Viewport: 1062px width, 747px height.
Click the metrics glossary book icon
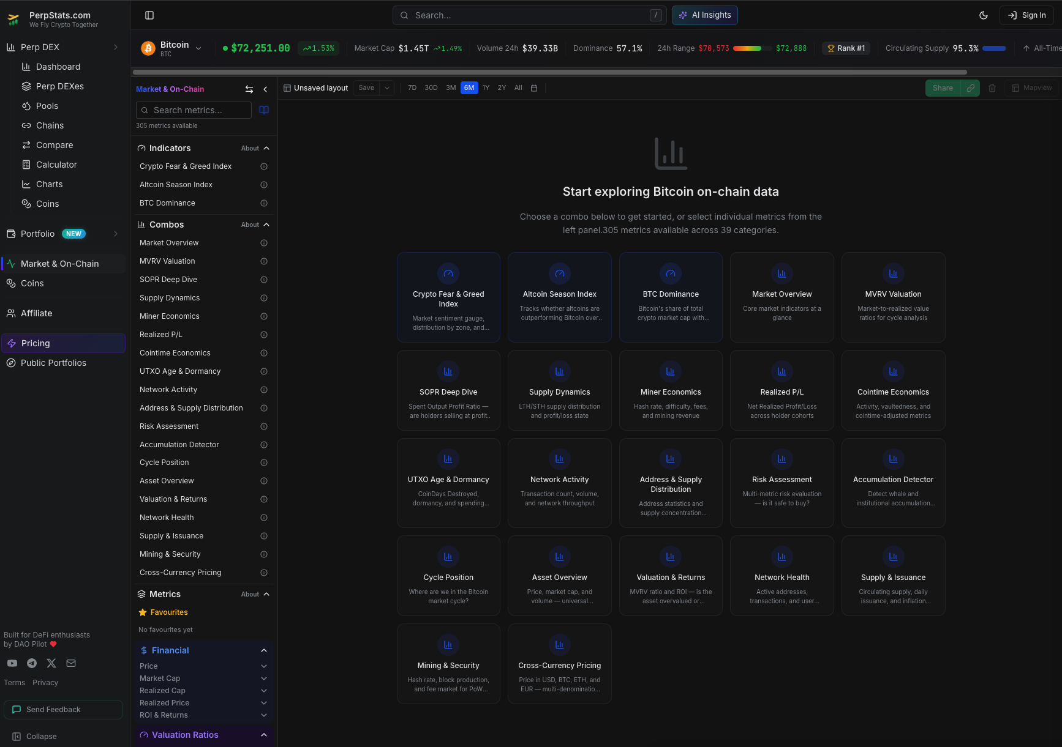(264, 110)
